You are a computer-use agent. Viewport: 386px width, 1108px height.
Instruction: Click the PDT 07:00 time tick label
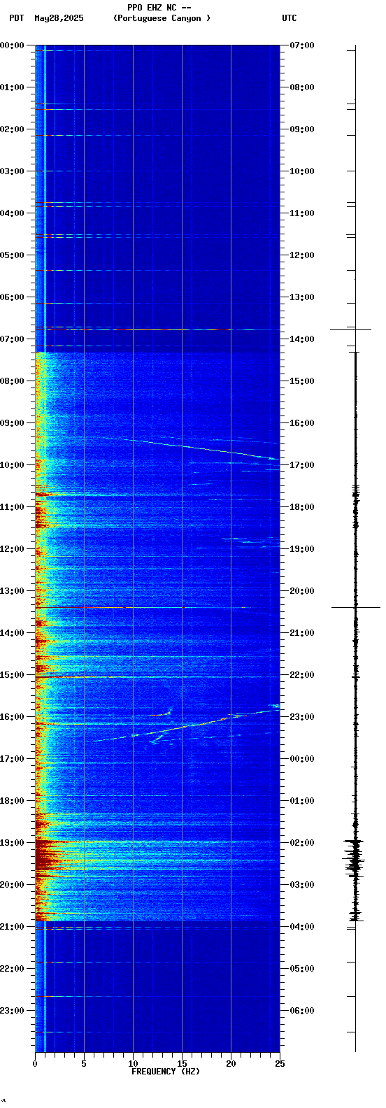(x=13, y=339)
